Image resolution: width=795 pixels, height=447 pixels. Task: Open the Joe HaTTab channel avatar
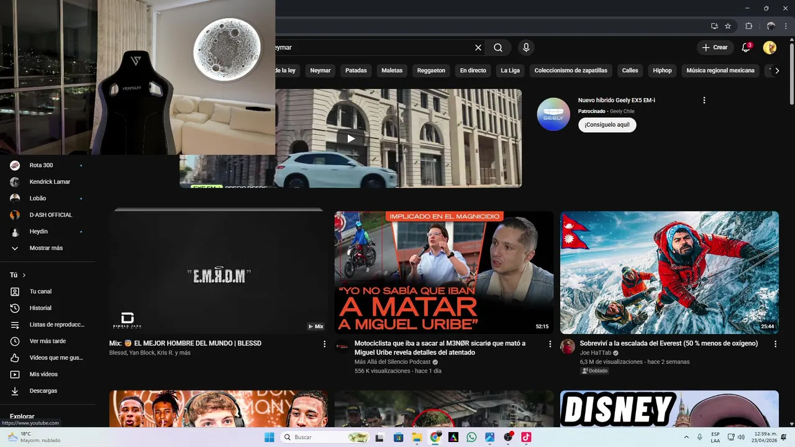click(568, 346)
